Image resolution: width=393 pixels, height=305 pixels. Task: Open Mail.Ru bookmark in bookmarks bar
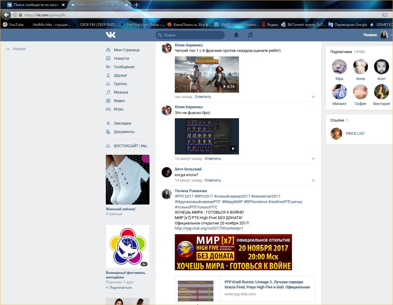click(237, 25)
